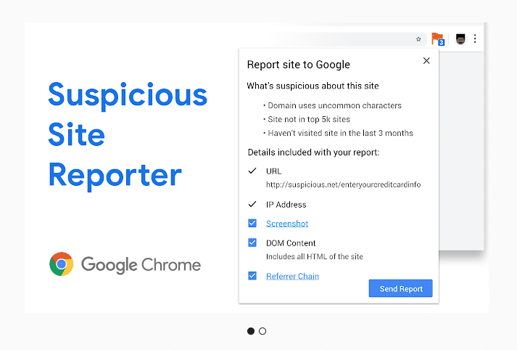Click the 'Report site to Google' heading
517x350 pixels.
299,65
